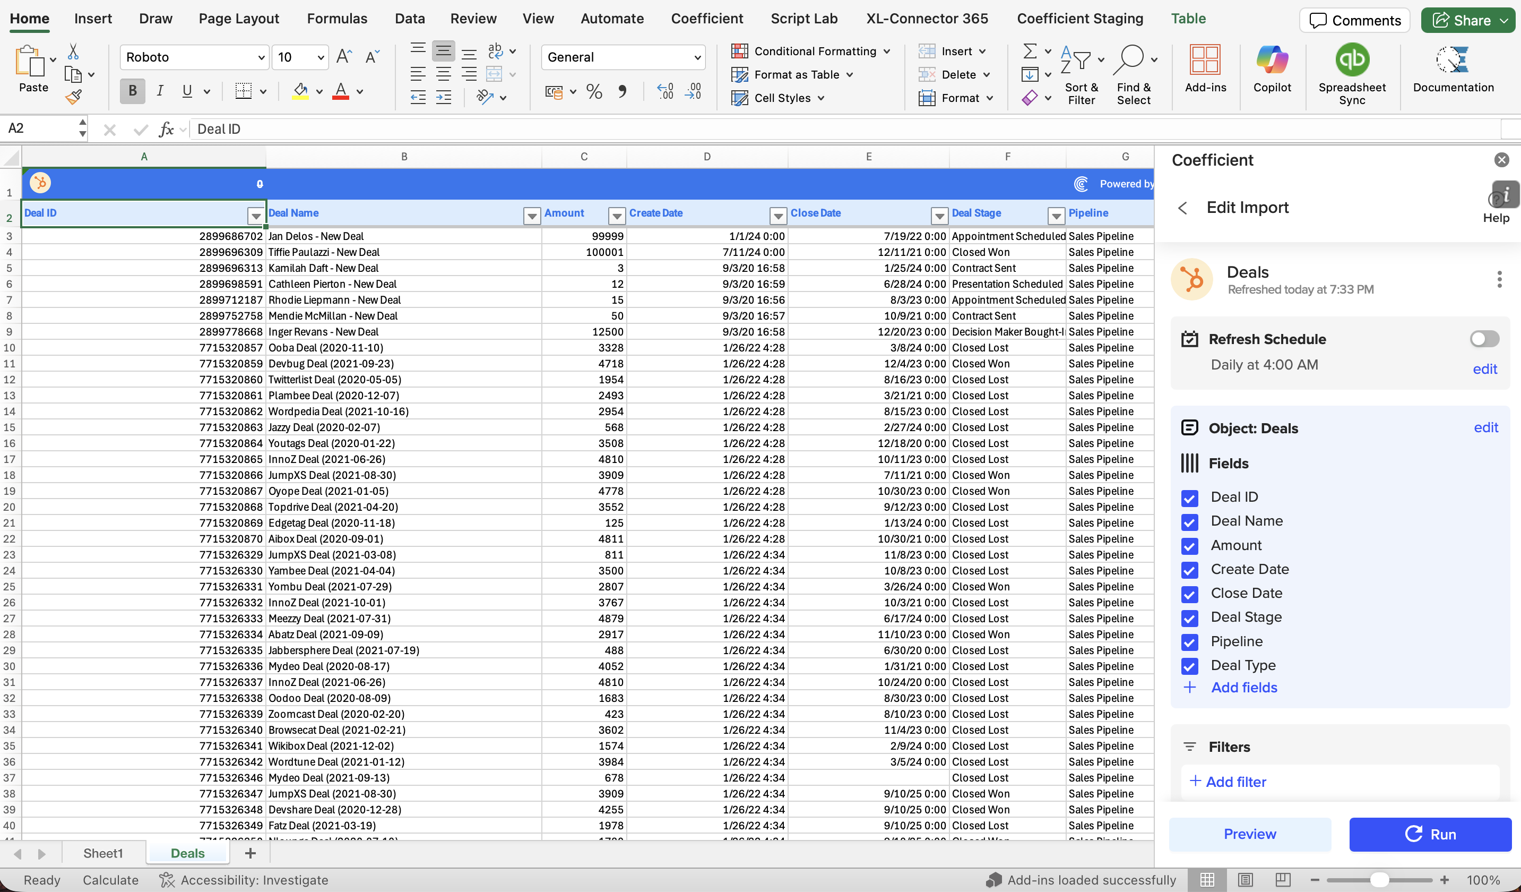The height and width of the screenshot is (892, 1521).
Task: Toggle bold formatting
Action: [x=132, y=91]
